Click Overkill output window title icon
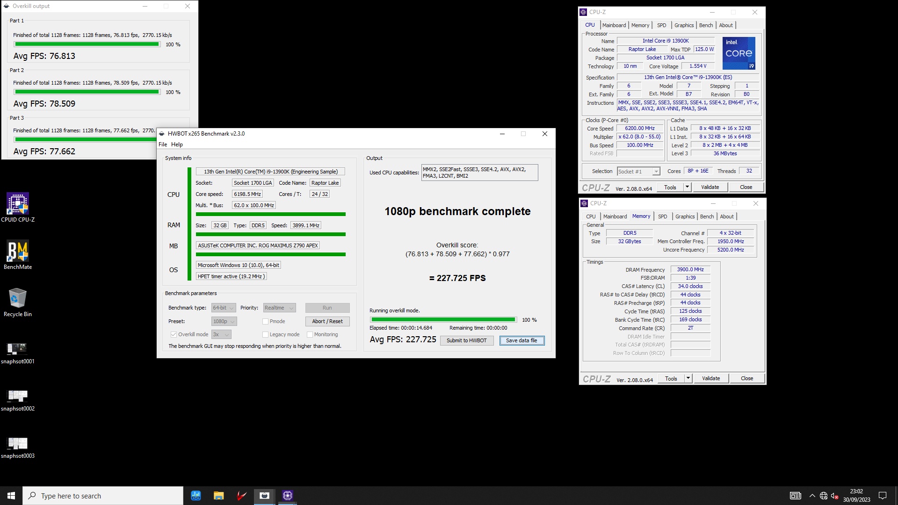Screen dimensions: 898x505 coord(7,6)
